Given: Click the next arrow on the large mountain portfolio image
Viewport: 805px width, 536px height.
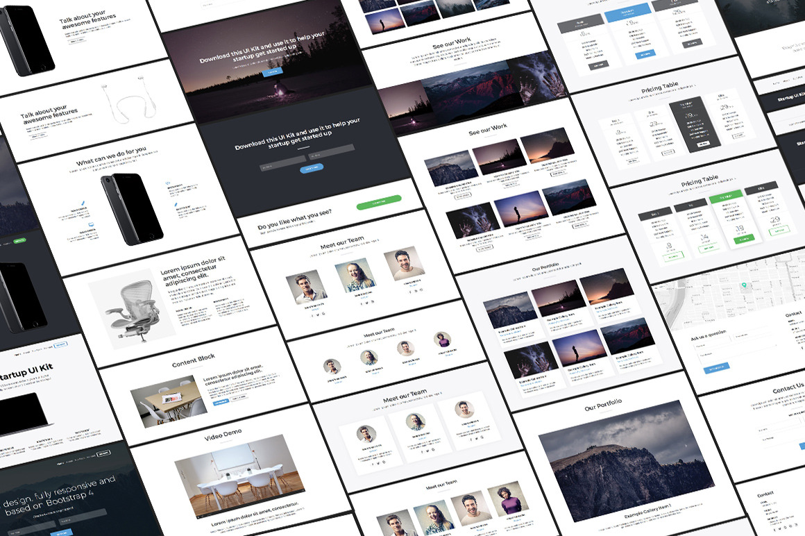Looking at the screenshot, I should tap(686, 446).
